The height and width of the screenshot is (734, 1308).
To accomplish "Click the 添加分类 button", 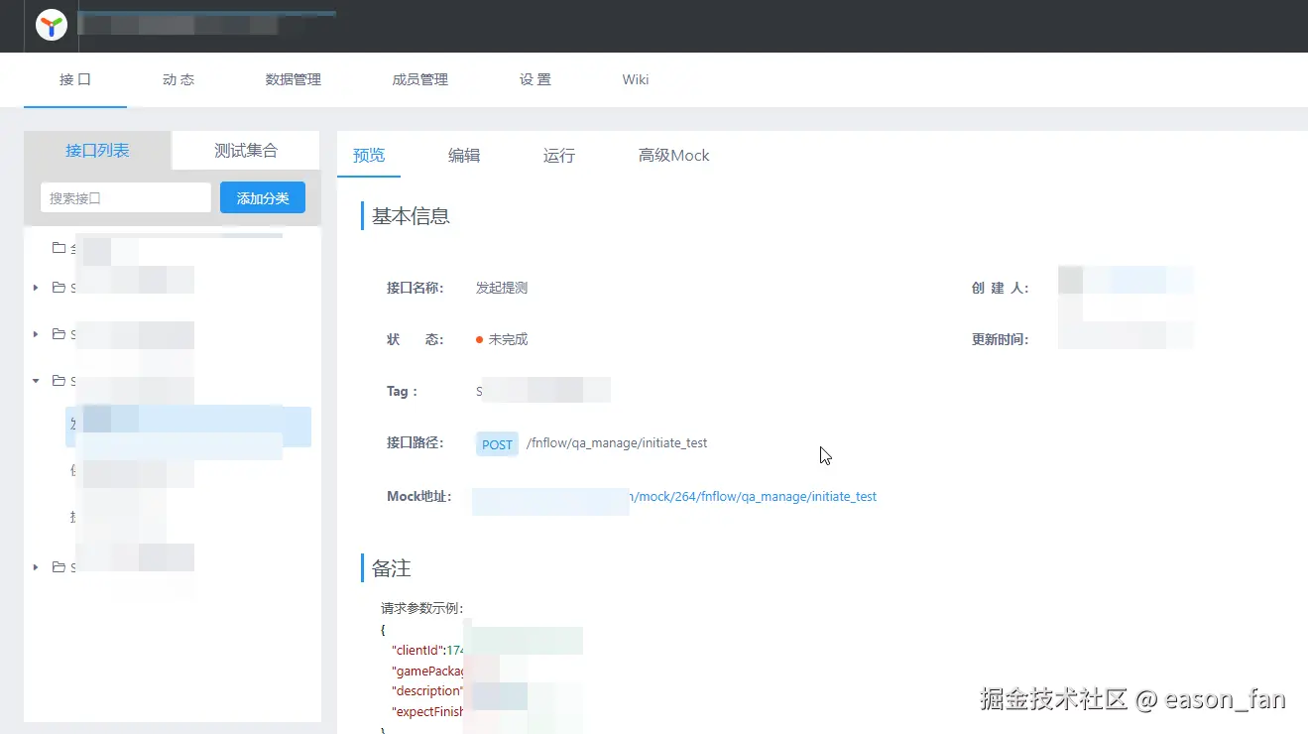I will pos(263,197).
